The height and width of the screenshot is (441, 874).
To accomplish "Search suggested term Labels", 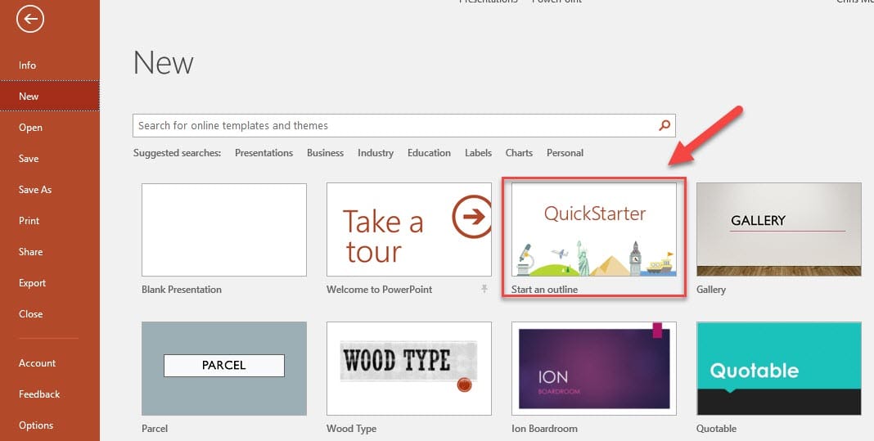I will (x=478, y=153).
